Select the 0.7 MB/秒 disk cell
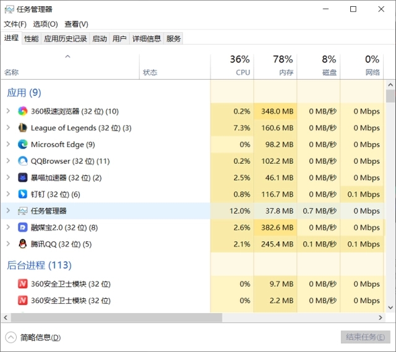The image size is (396, 352). tap(319, 211)
